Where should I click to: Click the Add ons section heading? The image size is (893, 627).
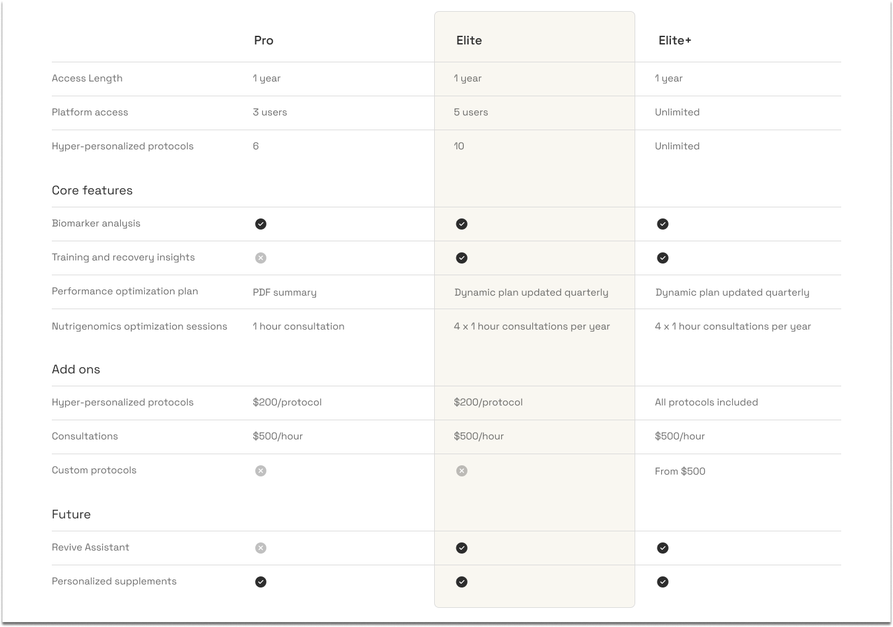click(76, 369)
